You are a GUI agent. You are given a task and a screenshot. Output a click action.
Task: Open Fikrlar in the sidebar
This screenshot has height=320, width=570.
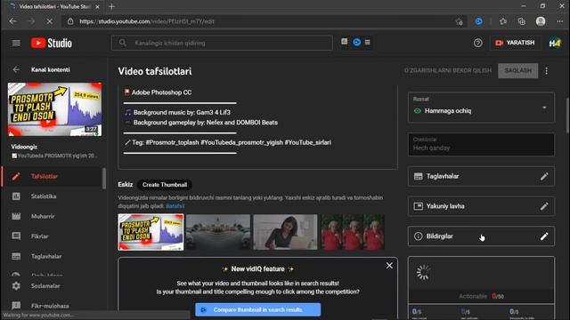click(53, 236)
